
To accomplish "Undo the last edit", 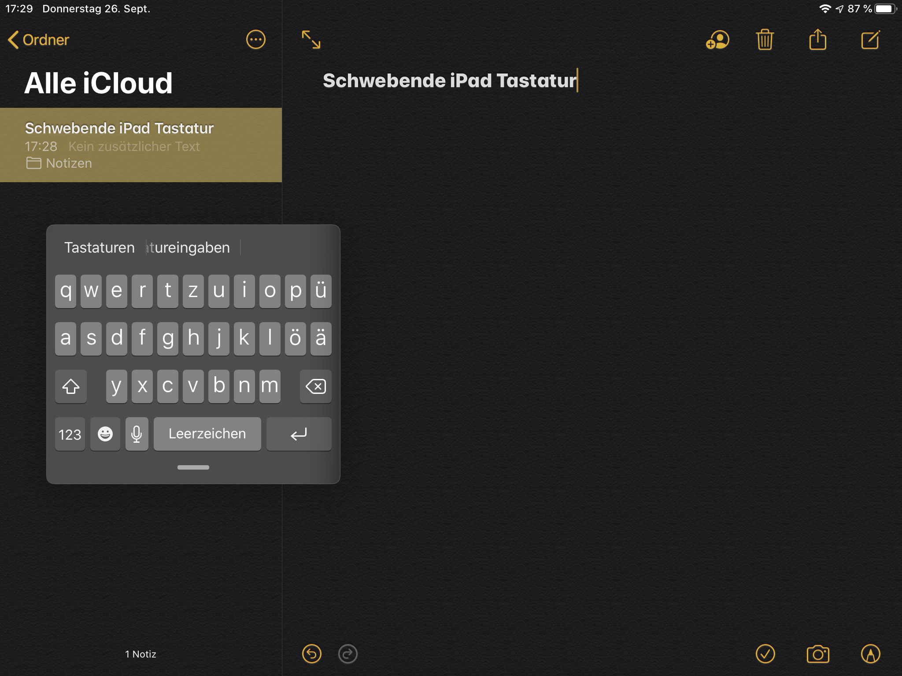I will point(312,654).
